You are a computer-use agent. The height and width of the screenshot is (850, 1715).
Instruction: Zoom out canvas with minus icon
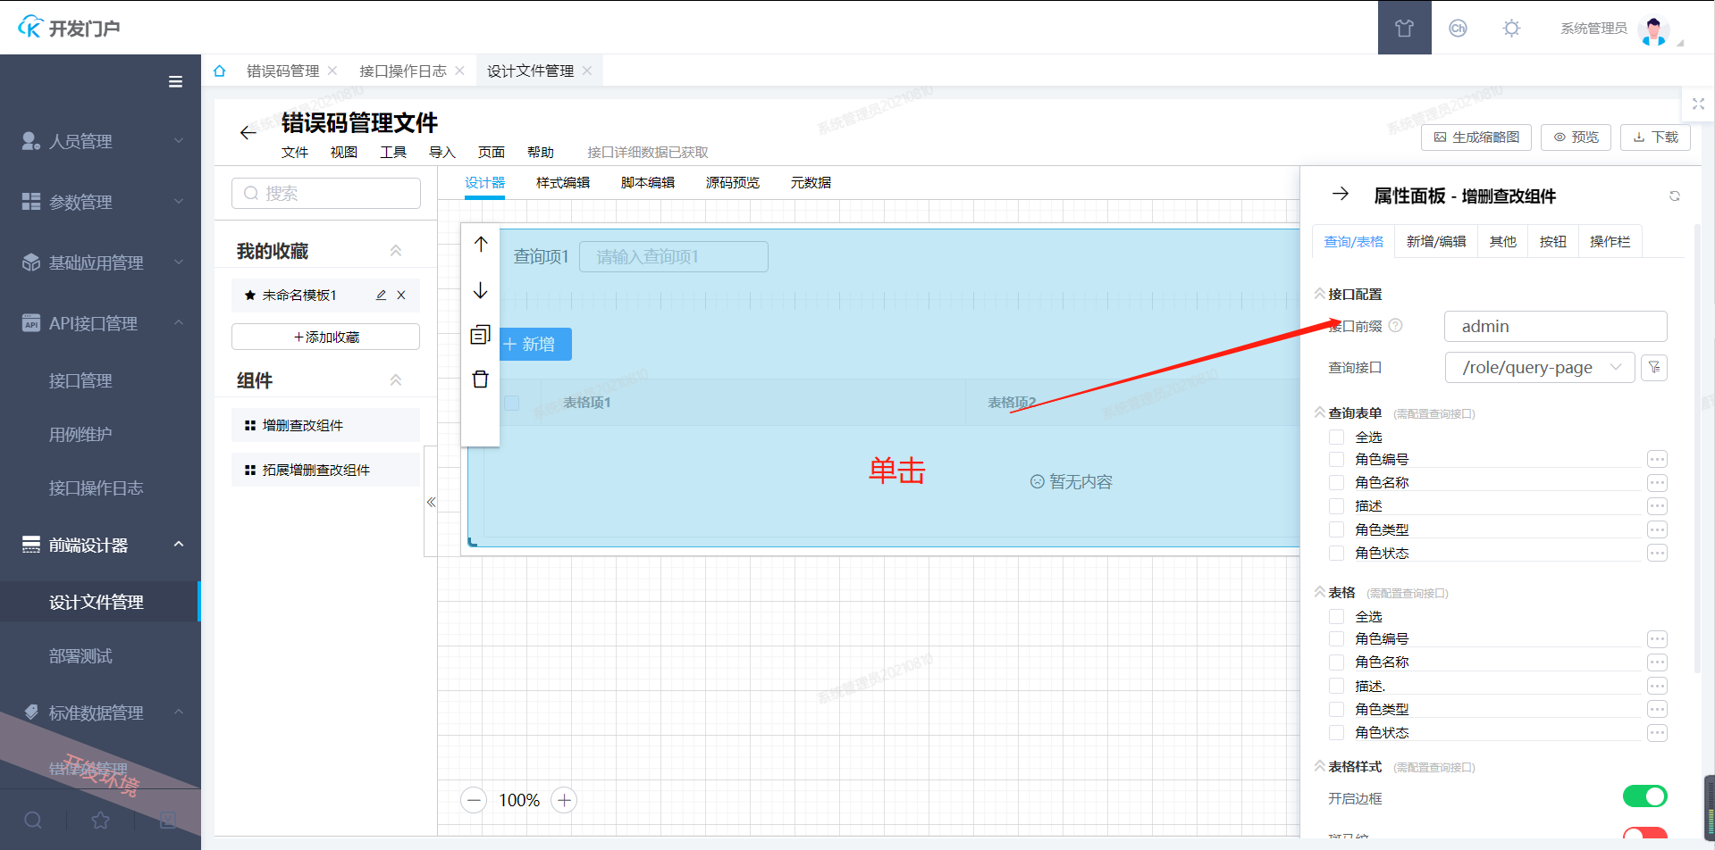pyautogui.click(x=474, y=800)
